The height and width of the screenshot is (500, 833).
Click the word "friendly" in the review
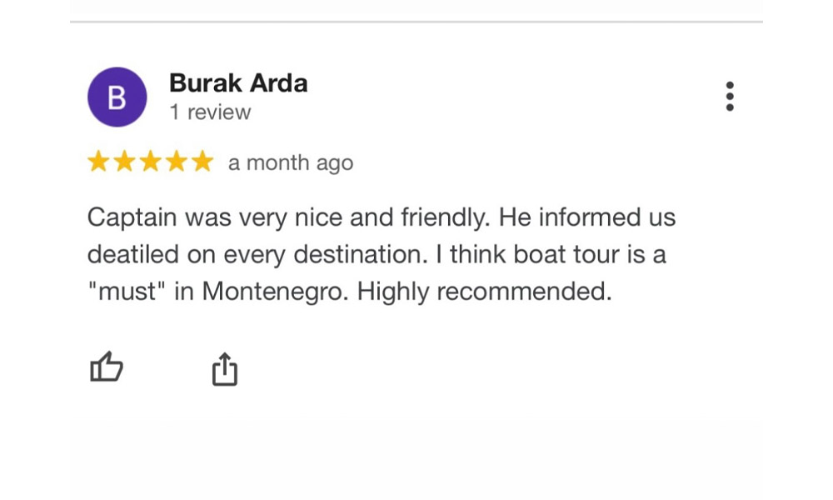click(x=446, y=217)
